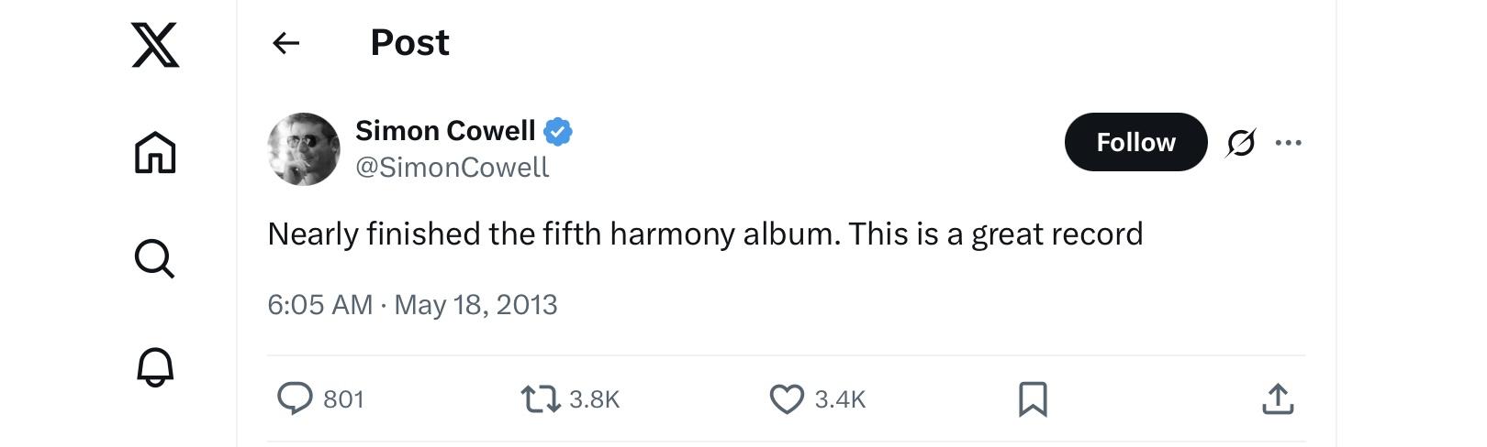Viewport: 1487px width, 447px height.
Task: Go back using the left arrow
Action: (286, 43)
